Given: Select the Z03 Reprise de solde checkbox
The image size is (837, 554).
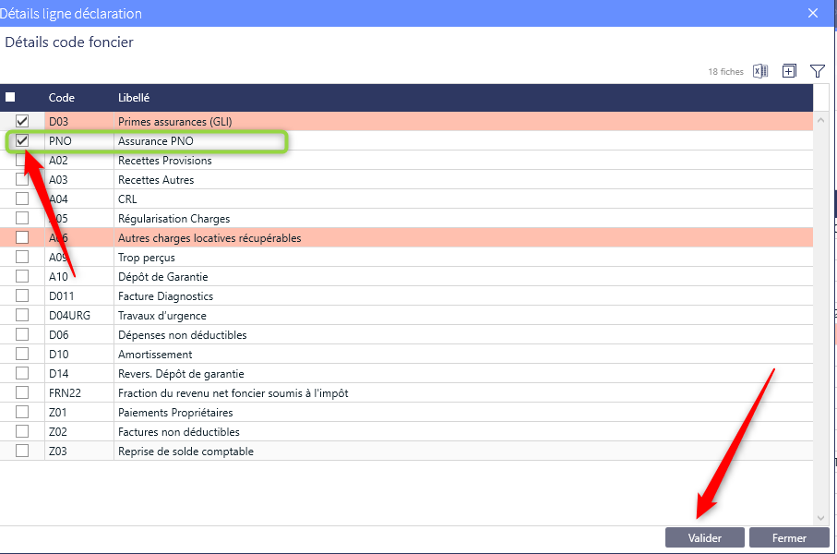Looking at the screenshot, I should tap(22, 452).
